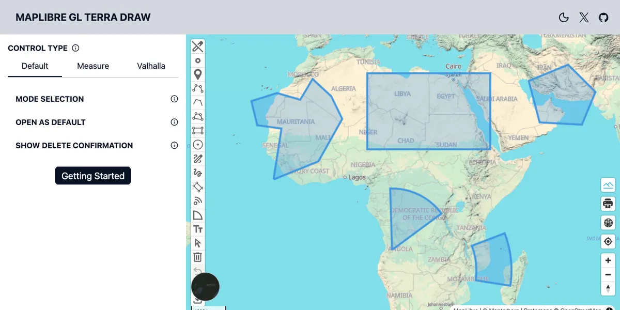Click the geolocate target icon
This screenshot has width=620, height=310.
[608, 241]
